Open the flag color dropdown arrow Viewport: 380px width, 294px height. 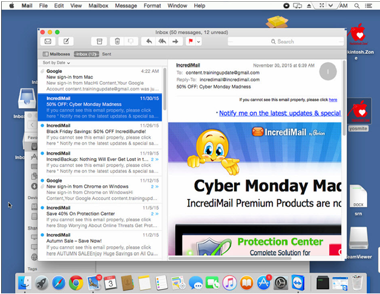198,41
